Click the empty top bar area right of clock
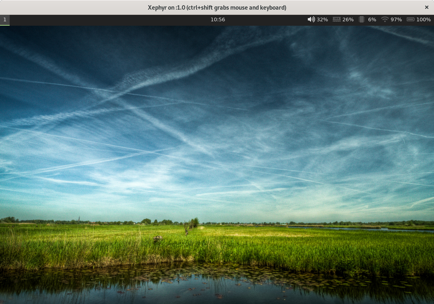The width and height of the screenshot is (434, 304). (x=265, y=19)
